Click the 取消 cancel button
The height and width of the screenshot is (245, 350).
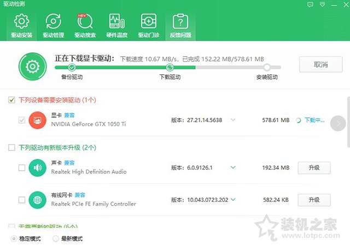[x=321, y=64]
